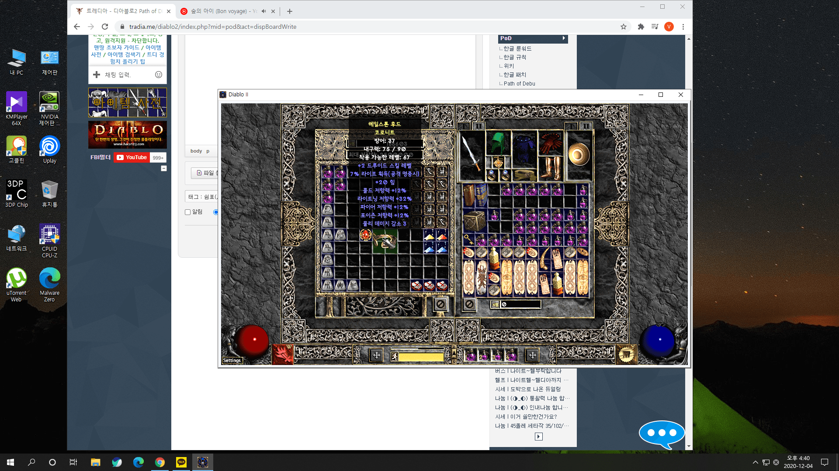839x471 pixels.
Task: Expand the mini menu arrow between stamina and belt
Action: coord(454,355)
